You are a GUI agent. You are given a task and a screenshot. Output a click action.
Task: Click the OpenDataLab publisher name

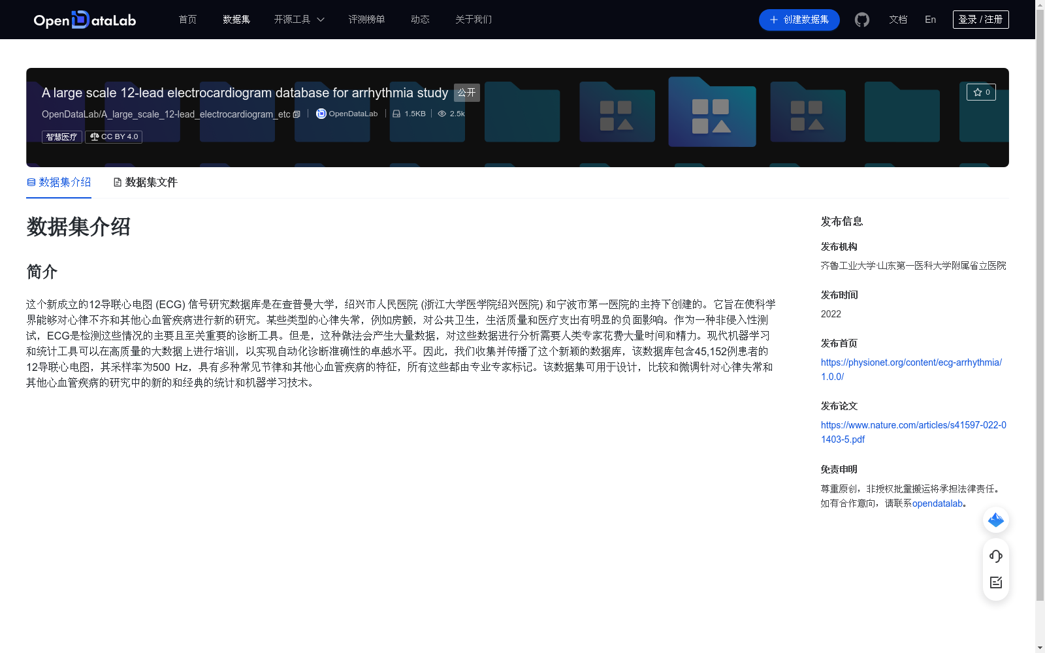353,114
